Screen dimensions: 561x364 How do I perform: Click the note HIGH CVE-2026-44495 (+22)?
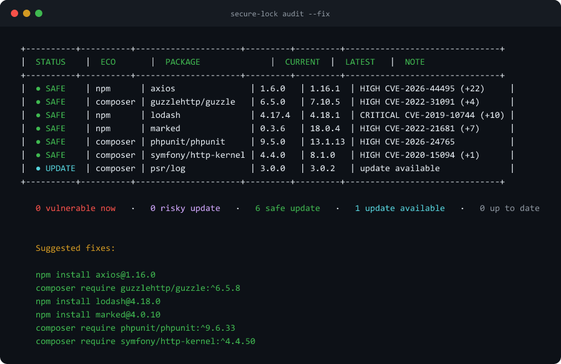(422, 88)
